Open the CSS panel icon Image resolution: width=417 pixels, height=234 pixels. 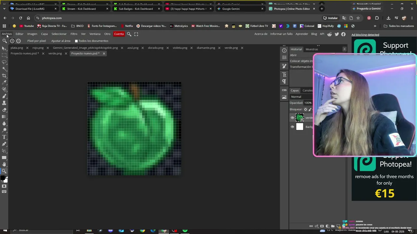pyautogui.click(x=284, y=90)
